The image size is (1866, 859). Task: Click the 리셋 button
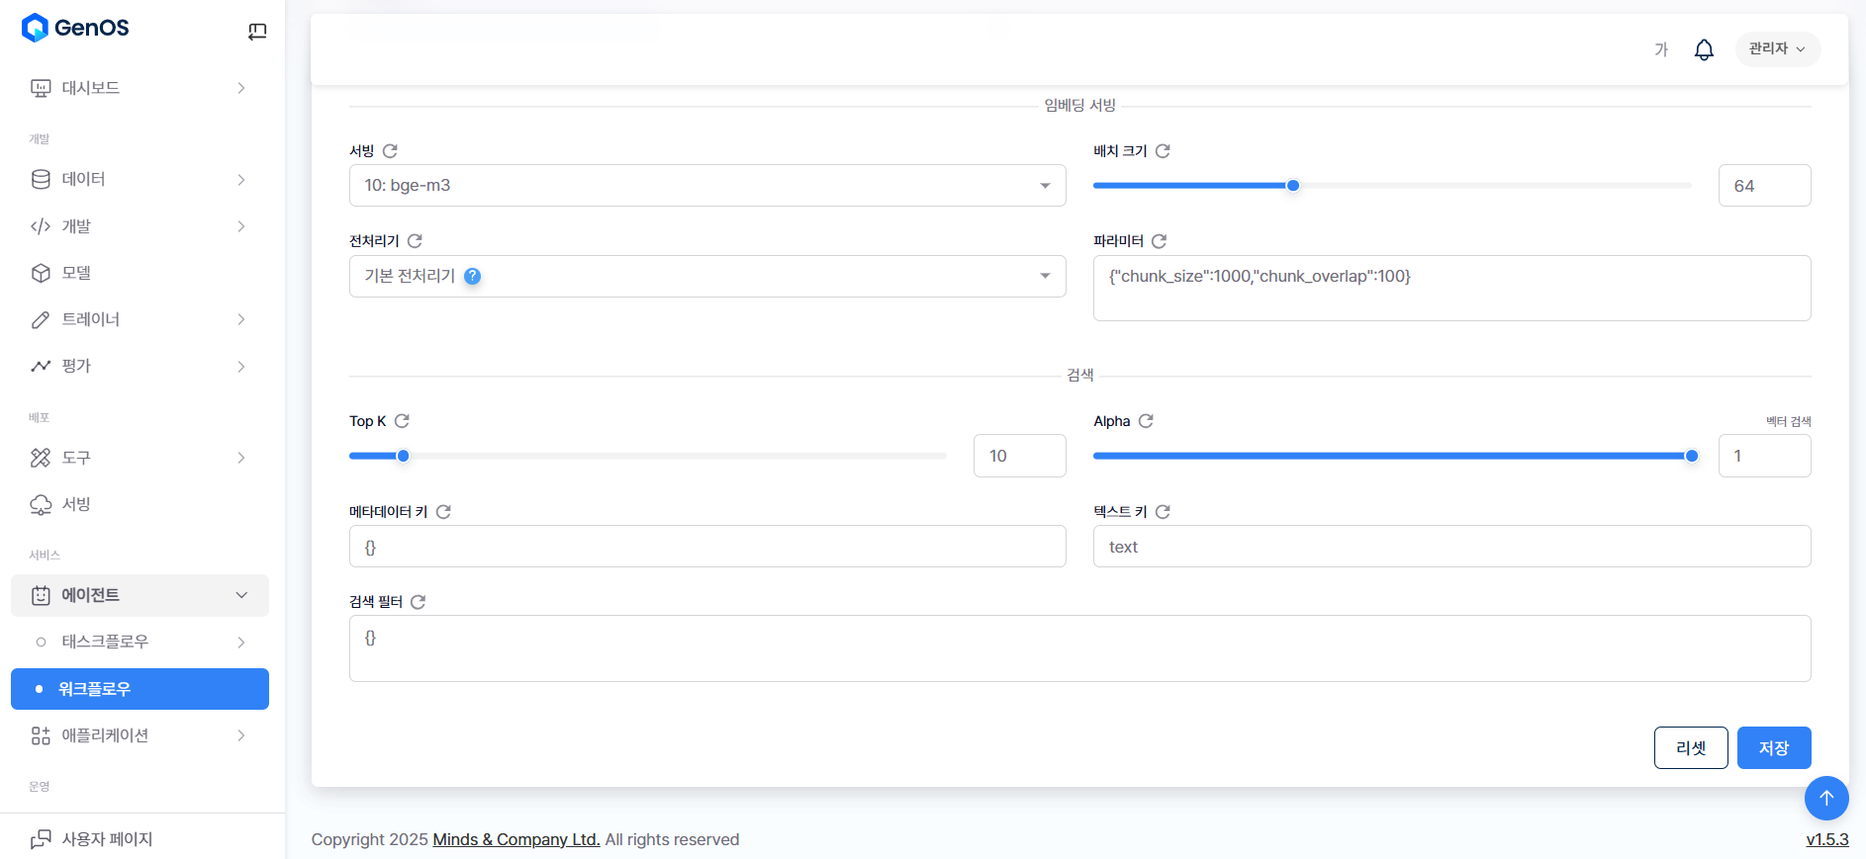pyautogui.click(x=1690, y=748)
